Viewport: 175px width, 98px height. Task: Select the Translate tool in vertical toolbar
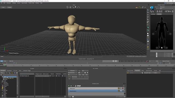pyautogui.click(x=148, y=15)
